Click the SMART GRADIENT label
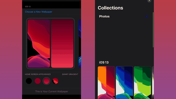 click(70, 74)
